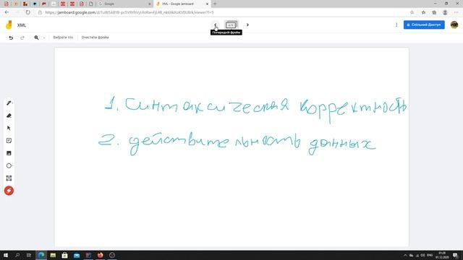This screenshot has width=463, height=260.
Task: Open the Jamboard more options menu
Action: click(396, 25)
